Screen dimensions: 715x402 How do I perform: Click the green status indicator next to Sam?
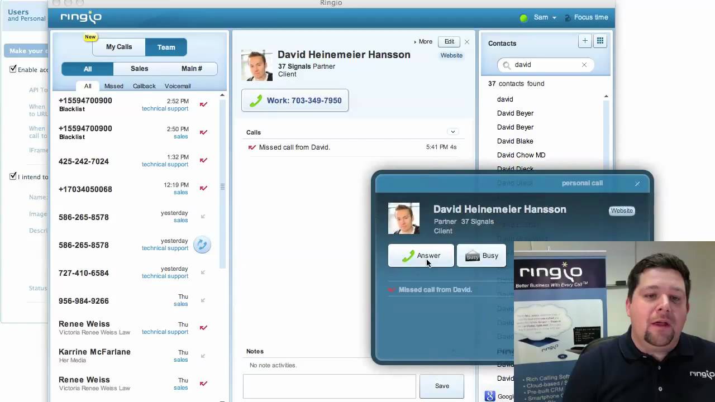pos(523,18)
